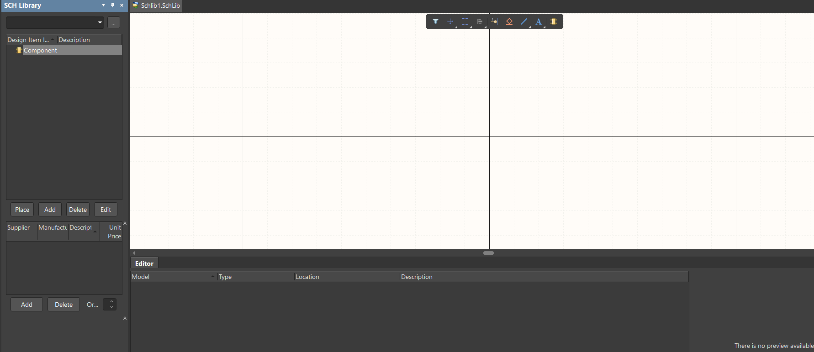
Task: Toggle the bottom double chevron expander
Action: tap(125, 318)
